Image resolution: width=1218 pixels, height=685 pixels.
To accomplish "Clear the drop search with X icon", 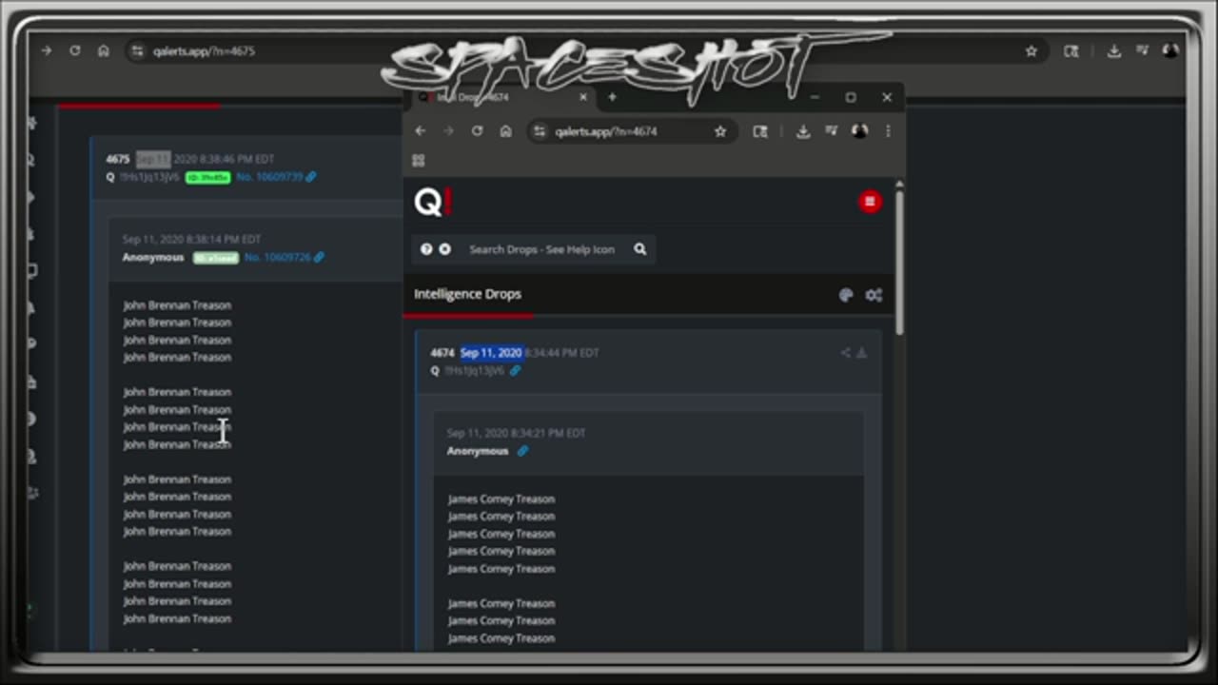I will (x=444, y=249).
